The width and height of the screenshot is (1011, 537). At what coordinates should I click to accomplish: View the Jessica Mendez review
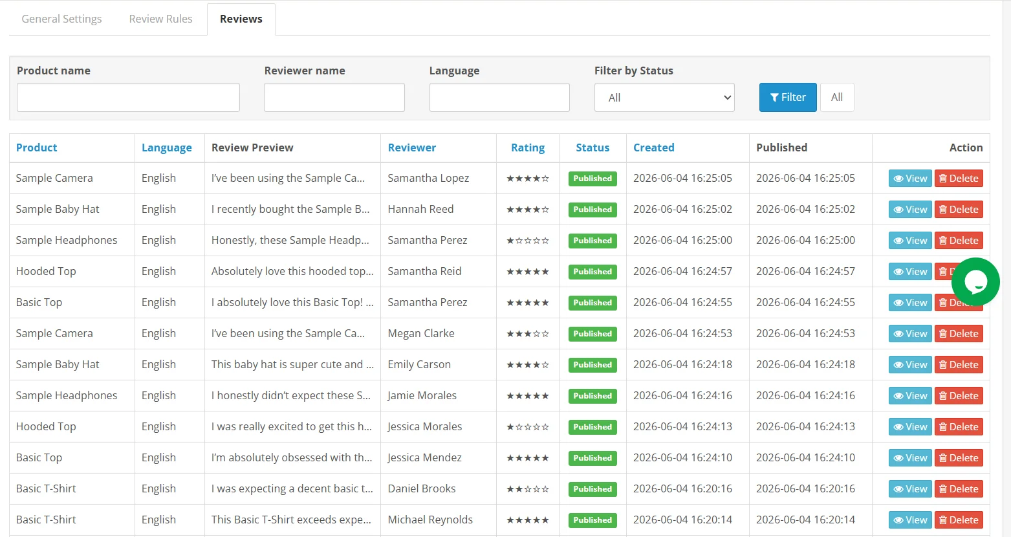click(x=910, y=458)
